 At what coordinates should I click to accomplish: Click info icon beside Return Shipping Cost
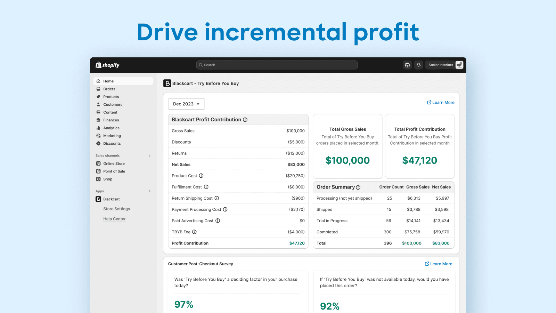(x=217, y=198)
